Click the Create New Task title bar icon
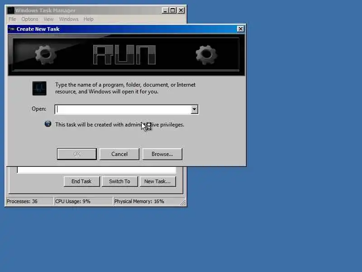362x272 pixels. pos(11,29)
